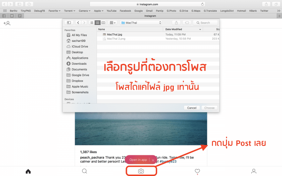The height and width of the screenshot is (176, 282).
Task: Click the Cancel button
Action: (192, 108)
